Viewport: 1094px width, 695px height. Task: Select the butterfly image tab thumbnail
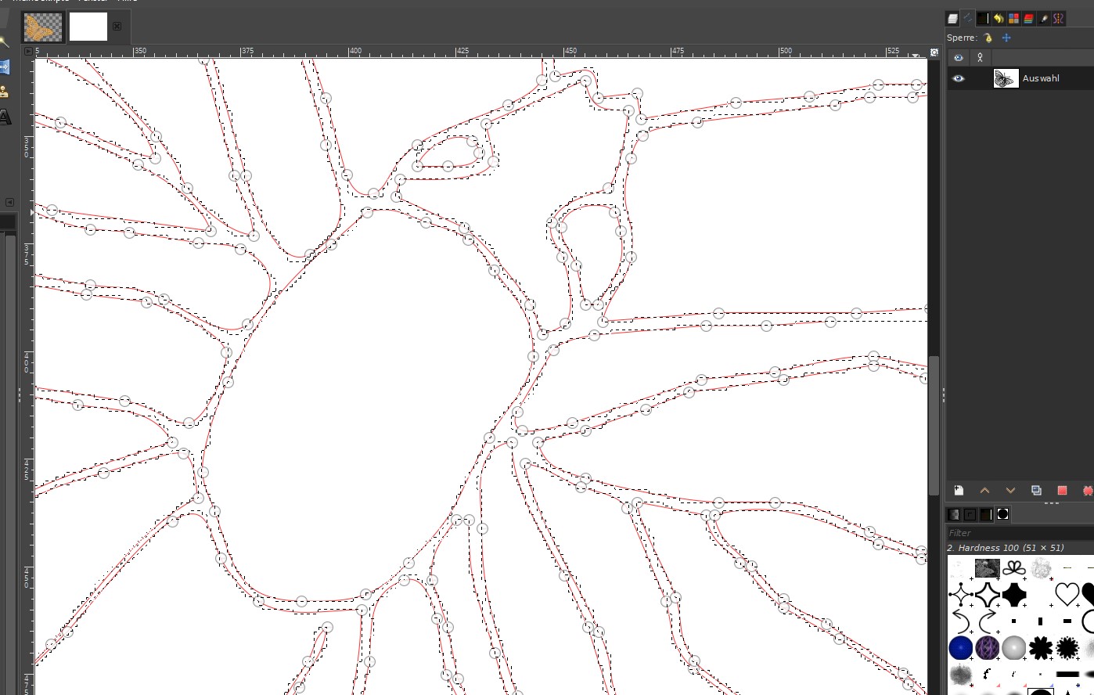42,27
